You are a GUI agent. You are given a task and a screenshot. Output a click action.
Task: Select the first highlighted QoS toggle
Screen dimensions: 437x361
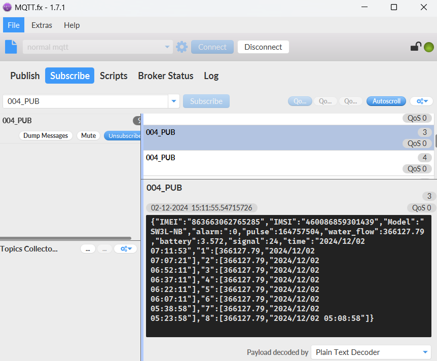(x=300, y=101)
